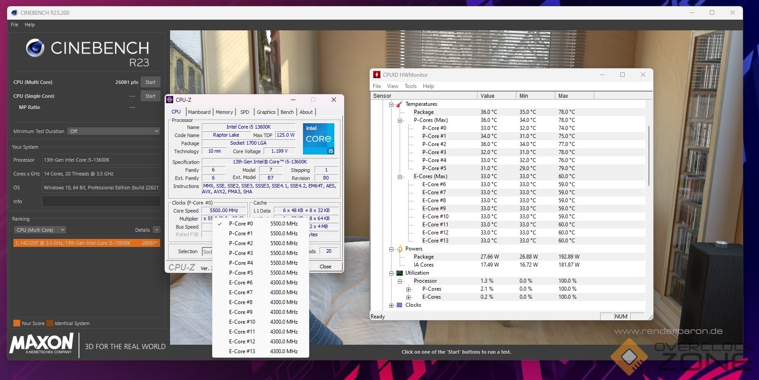Click the orange Your Score swatch
The width and height of the screenshot is (759, 380).
[x=17, y=323]
